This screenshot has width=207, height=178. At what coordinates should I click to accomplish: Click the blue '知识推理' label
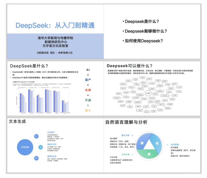pyautogui.click(x=175, y=144)
